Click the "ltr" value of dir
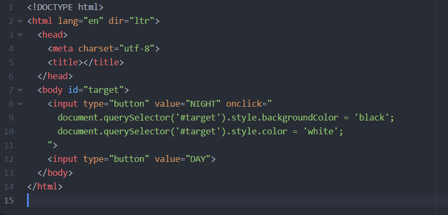Viewport: 448px width, 215px height. pyautogui.click(x=142, y=21)
